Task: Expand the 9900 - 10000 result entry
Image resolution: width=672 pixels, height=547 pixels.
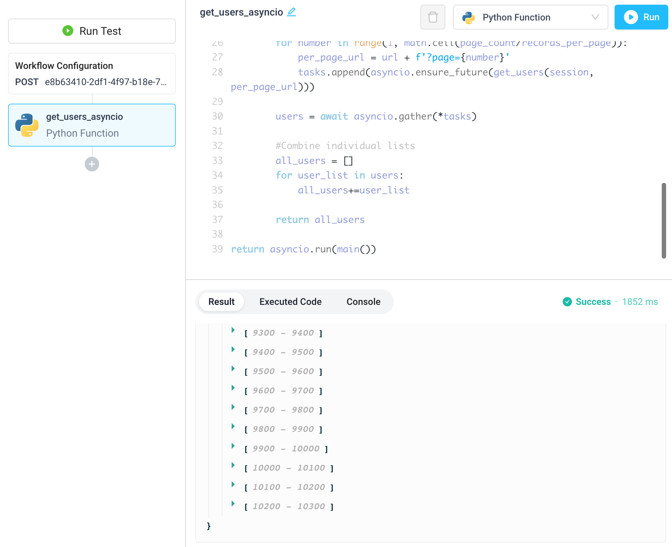Action: click(x=233, y=446)
